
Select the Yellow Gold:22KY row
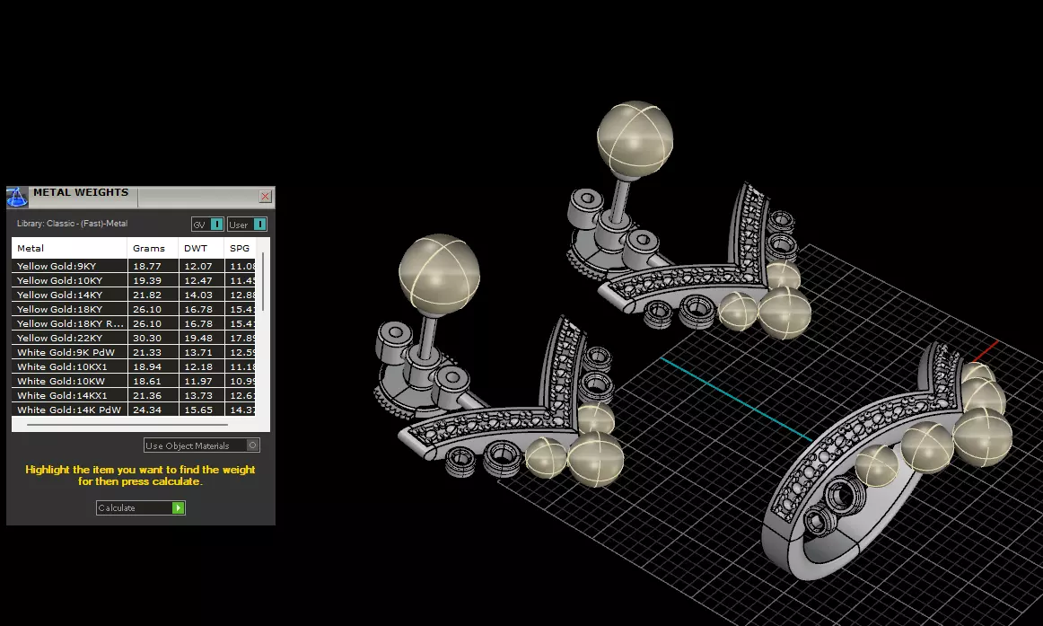pyautogui.click(x=133, y=338)
